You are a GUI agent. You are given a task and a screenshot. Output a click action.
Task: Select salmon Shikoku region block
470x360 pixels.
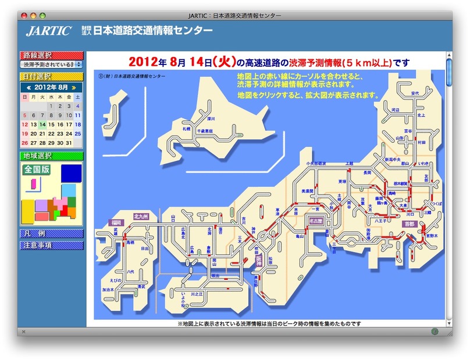[42, 217]
